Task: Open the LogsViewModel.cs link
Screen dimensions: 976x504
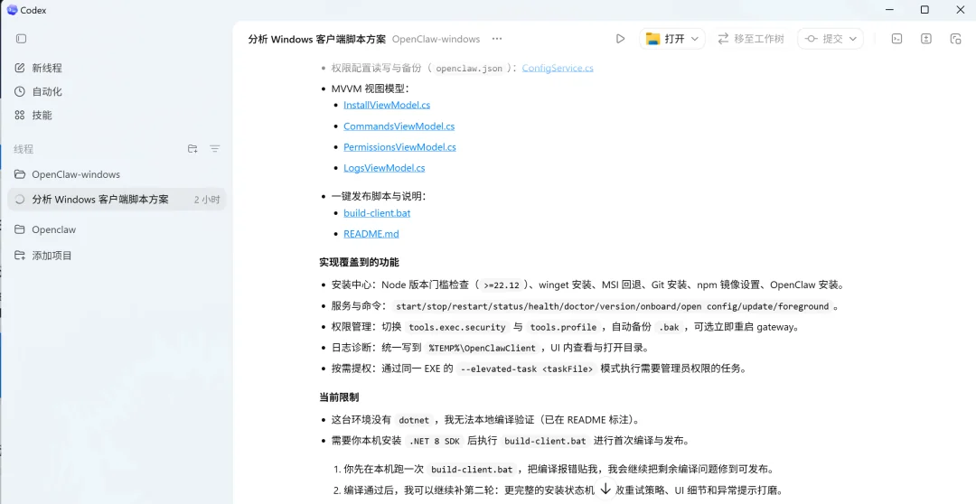Action: pos(384,168)
